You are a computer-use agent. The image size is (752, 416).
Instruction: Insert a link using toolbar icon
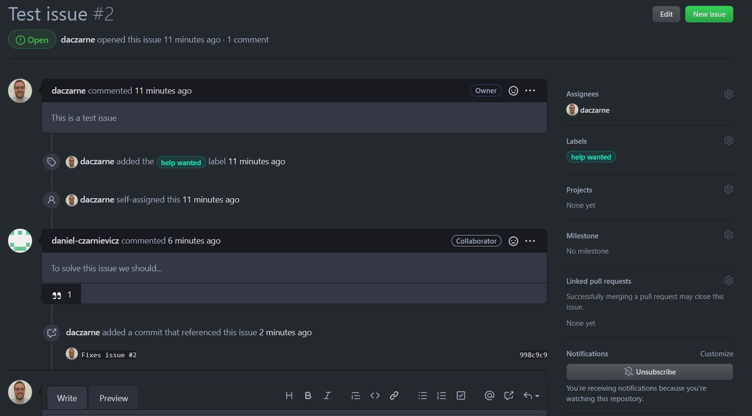(x=394, y=395)
